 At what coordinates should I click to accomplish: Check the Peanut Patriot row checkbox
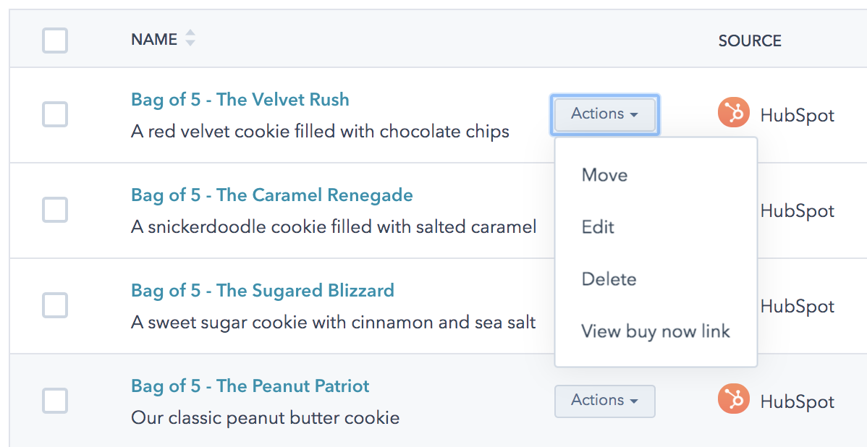click(55, 401)
